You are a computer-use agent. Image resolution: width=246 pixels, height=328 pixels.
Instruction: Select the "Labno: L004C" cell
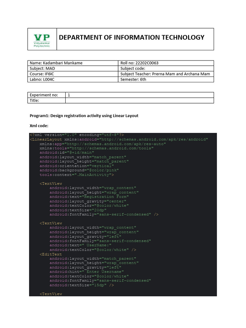[x=73, y=79]
